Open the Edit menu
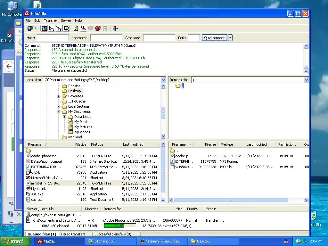The height and width of the screenshot is (246, 328). [37, 20]
